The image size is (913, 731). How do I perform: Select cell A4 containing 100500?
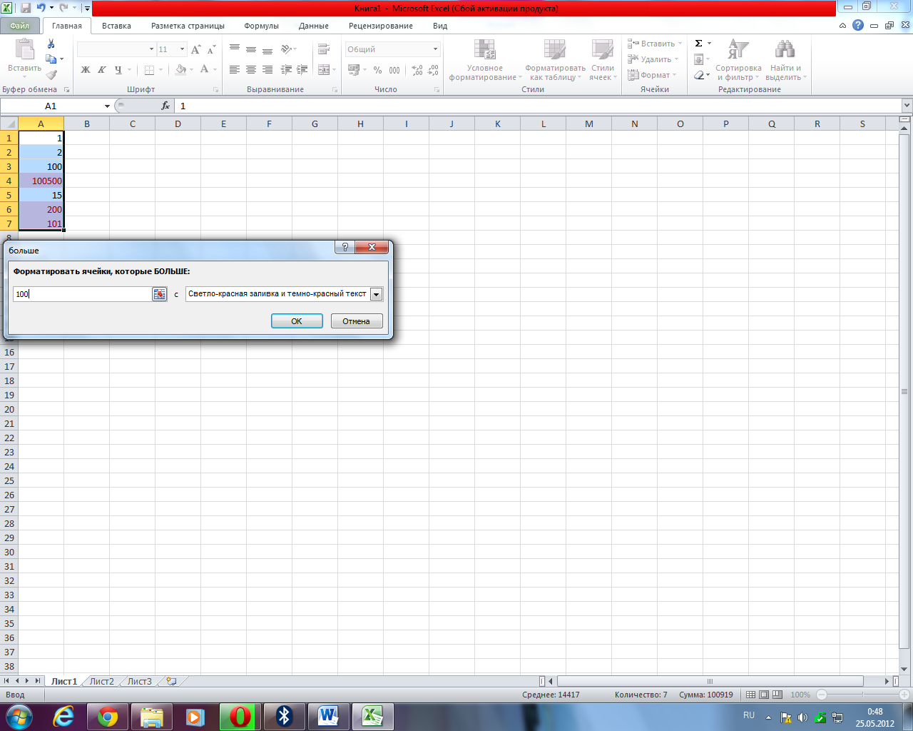click(x=41, y=181)
